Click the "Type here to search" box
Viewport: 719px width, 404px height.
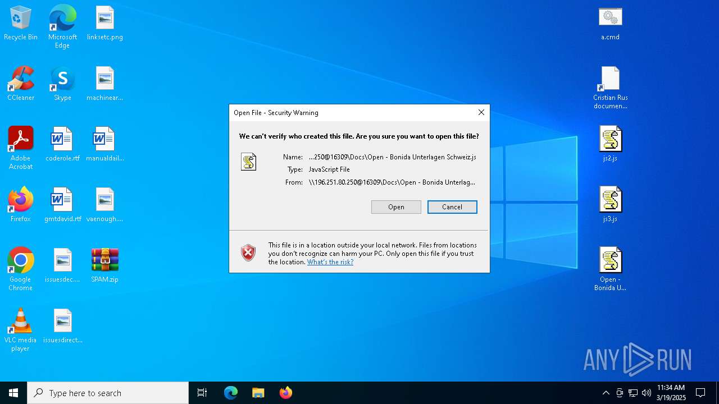pyautogui.click(x=108, y=393)
